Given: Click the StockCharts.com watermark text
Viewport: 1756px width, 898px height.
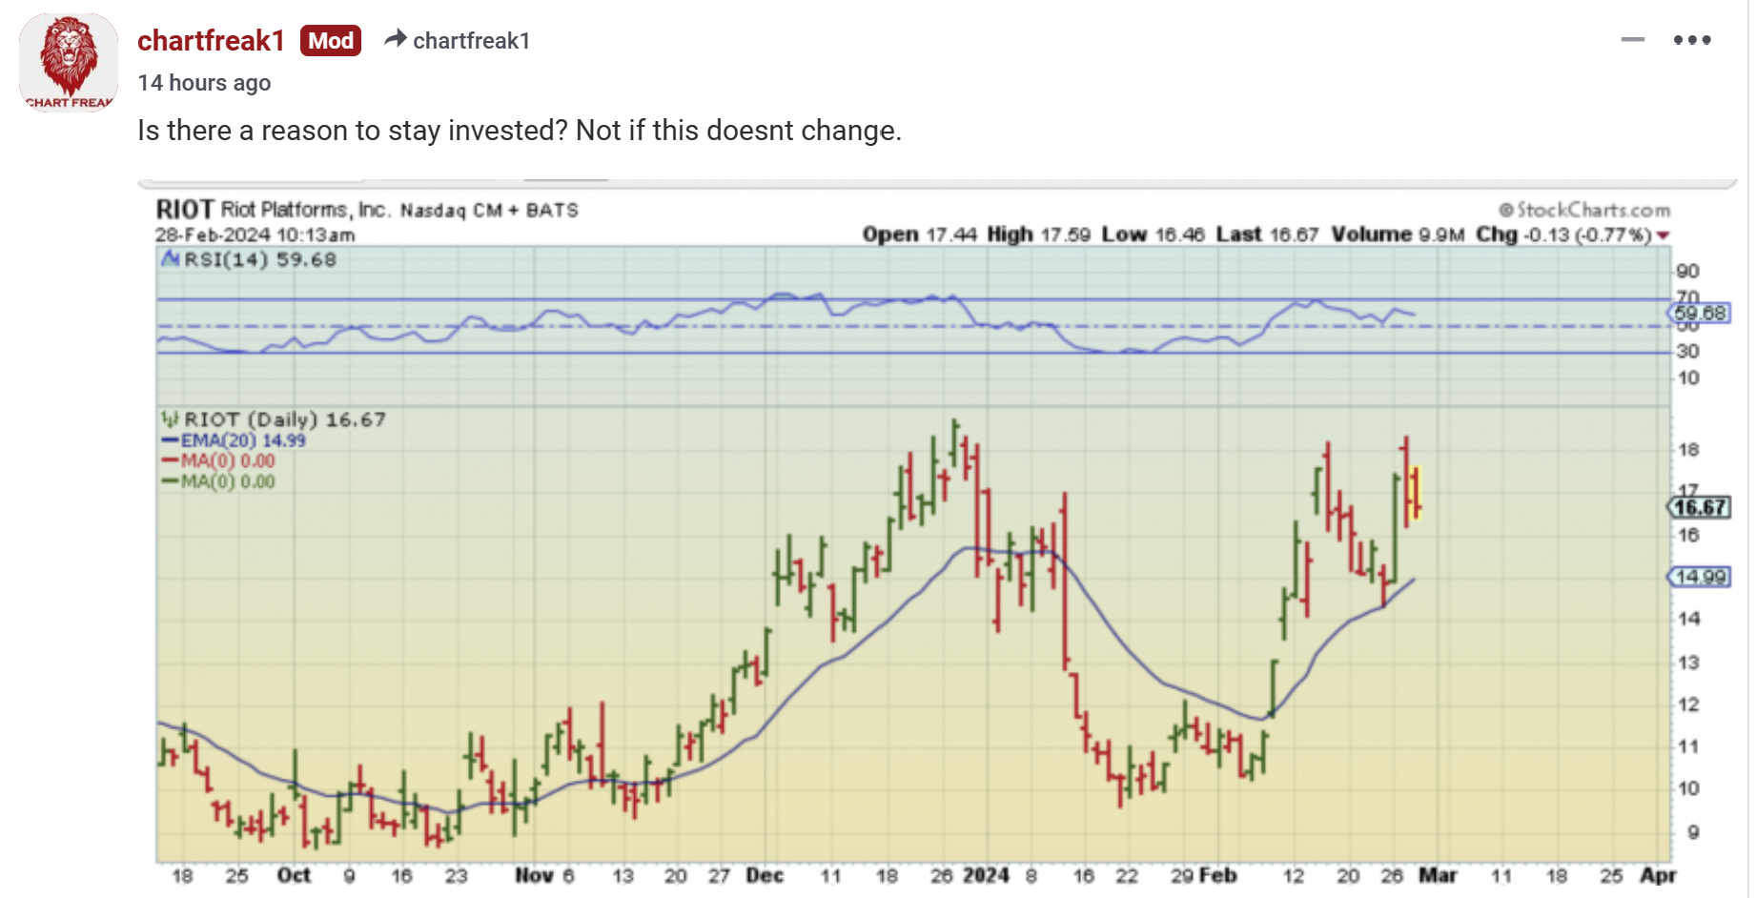Looking at the screenshot, I should pyautogui.click(x=1584, y=210).
